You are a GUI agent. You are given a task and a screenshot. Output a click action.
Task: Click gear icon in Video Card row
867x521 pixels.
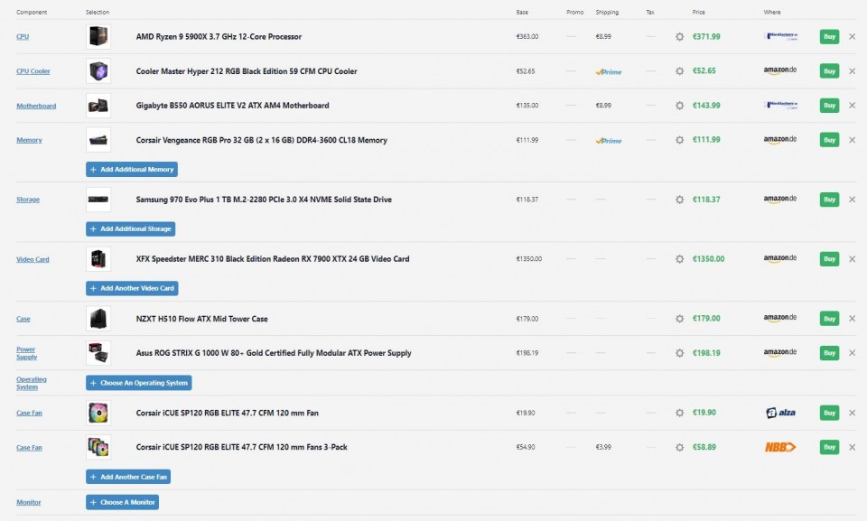pos(679,259)
